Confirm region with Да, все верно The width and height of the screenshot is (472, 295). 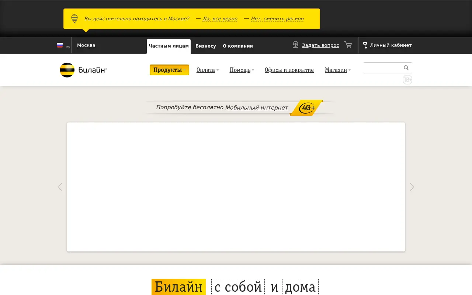tap(220, 19)
